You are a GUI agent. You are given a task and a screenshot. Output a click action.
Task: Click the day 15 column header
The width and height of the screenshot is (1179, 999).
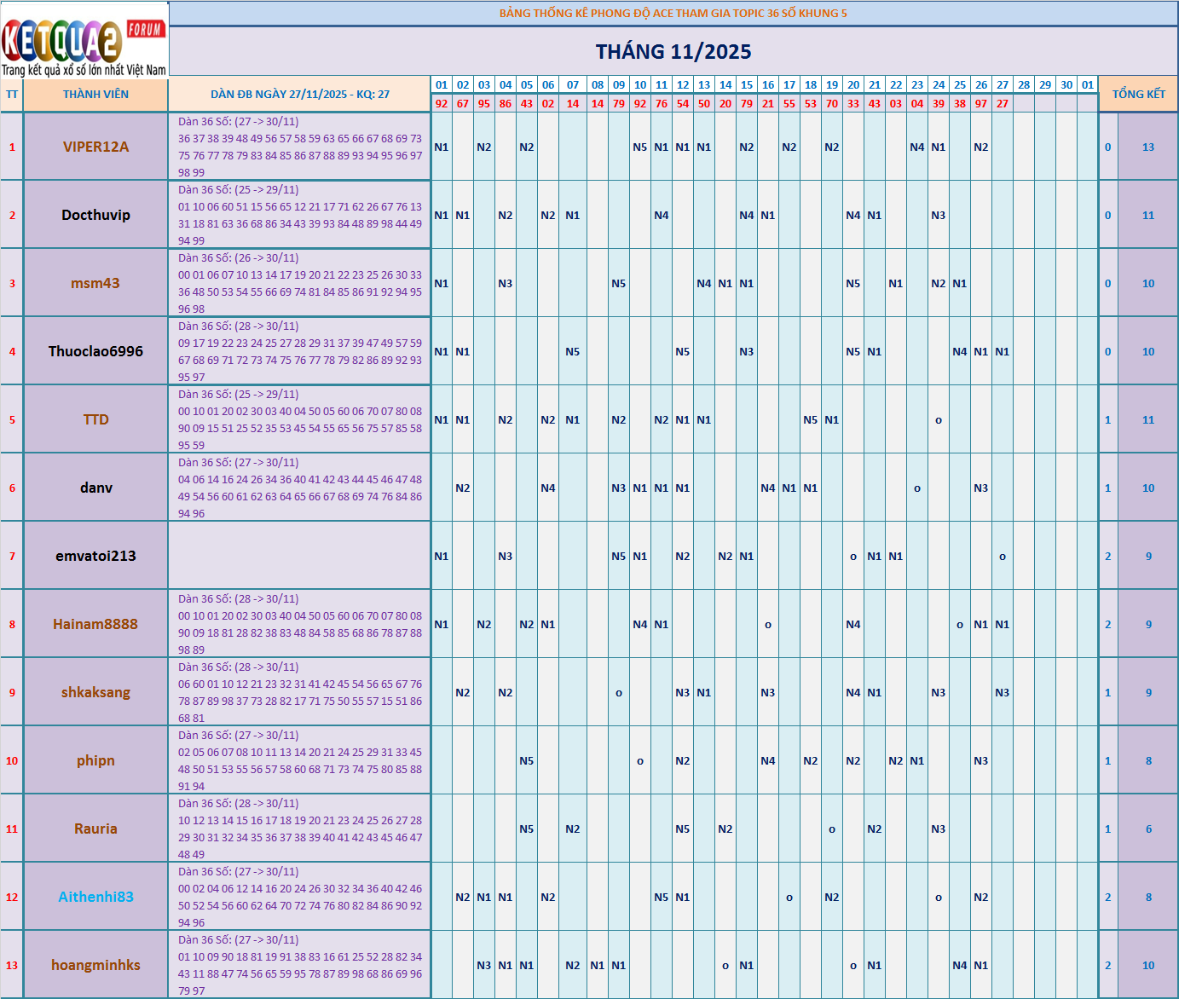tap(747, 84)
